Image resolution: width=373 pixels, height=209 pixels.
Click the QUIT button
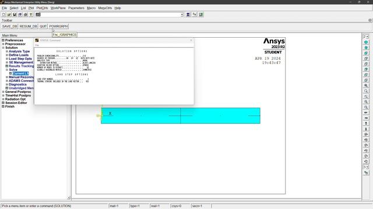click(x=43, y=26)
